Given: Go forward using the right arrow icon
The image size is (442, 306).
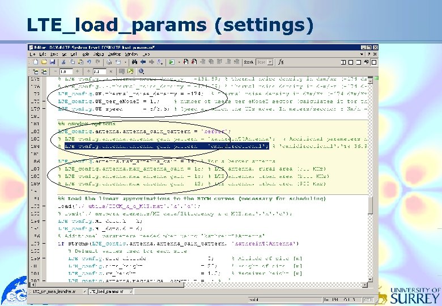Looking at the screenshot, I should coord(152,62).
